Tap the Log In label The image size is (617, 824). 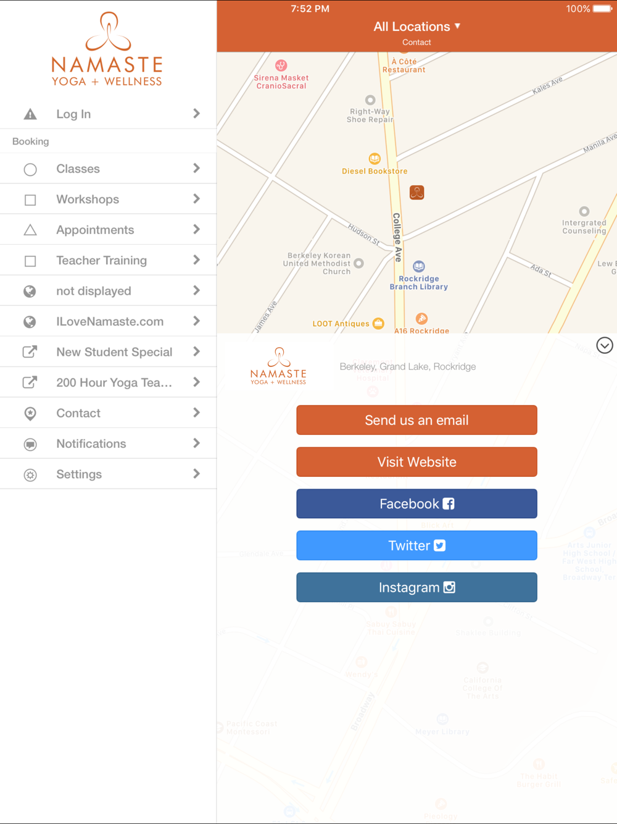(73, 114)
